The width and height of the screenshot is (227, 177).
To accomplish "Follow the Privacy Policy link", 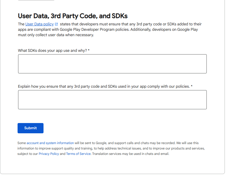I will pos(49,154).
